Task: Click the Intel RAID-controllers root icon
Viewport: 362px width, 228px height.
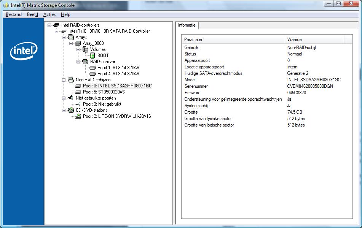Action: [x=56, y=25]
